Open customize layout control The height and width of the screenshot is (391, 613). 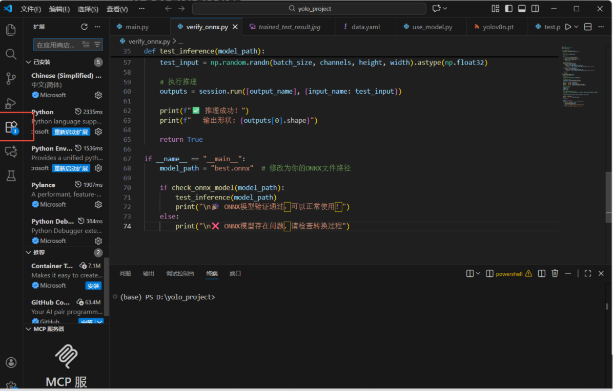pyautogui.click(x=495, y=9)
